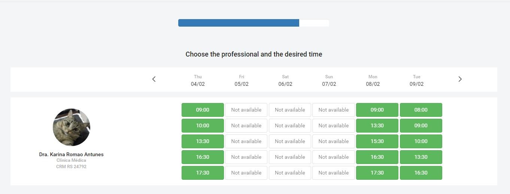
Task: Pick 10:00 on Thursday 04/02
Action: (x=203, y=125)
